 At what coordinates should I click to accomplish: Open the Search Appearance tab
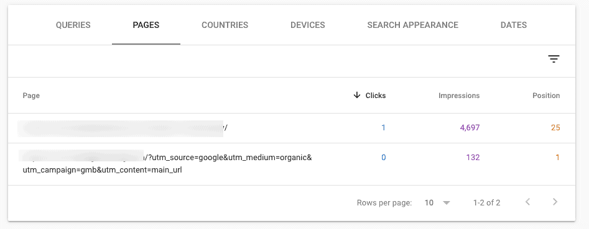click(x=413, y=25)
